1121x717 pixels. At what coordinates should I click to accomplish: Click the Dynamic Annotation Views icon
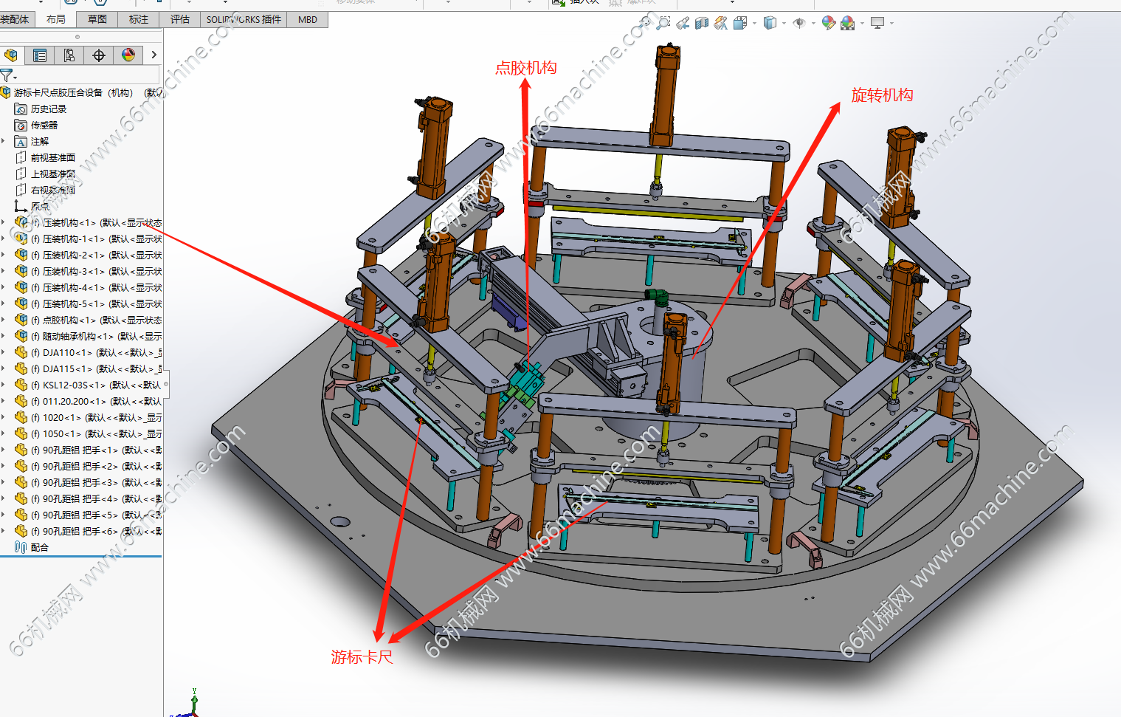click(721, 23)
